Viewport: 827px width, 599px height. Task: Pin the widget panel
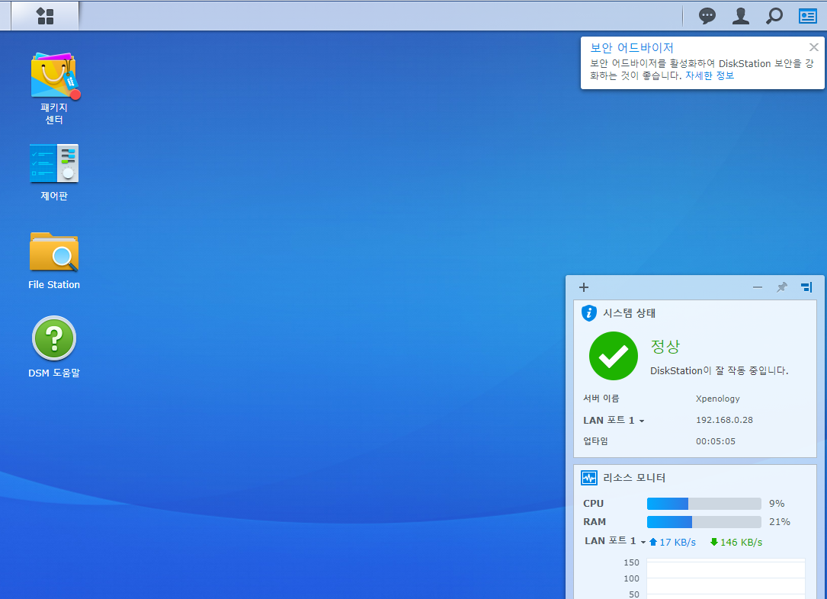pos(781,287)
